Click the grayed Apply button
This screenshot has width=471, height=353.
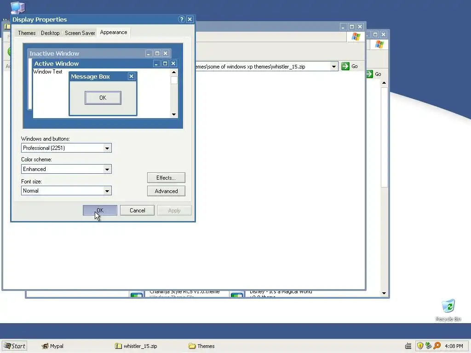tap(174, 211)
